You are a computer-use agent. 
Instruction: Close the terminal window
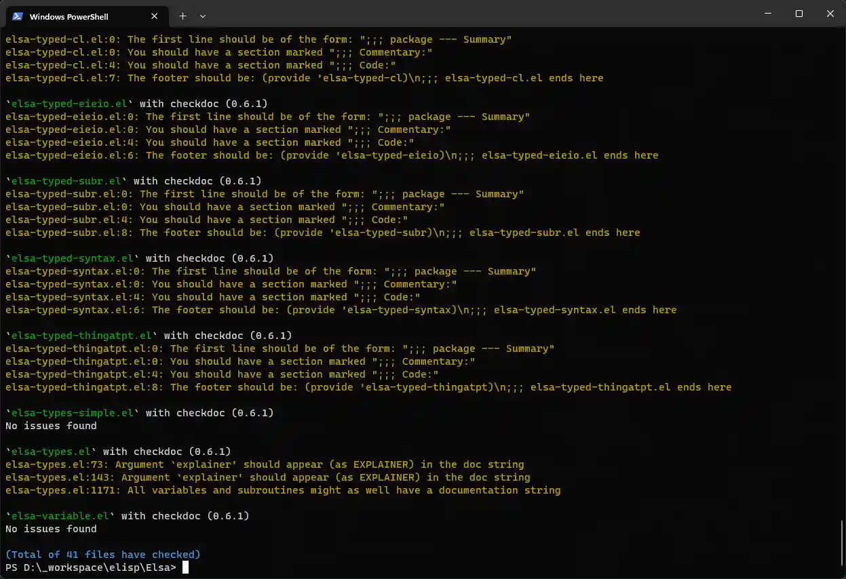coord(830,14)
